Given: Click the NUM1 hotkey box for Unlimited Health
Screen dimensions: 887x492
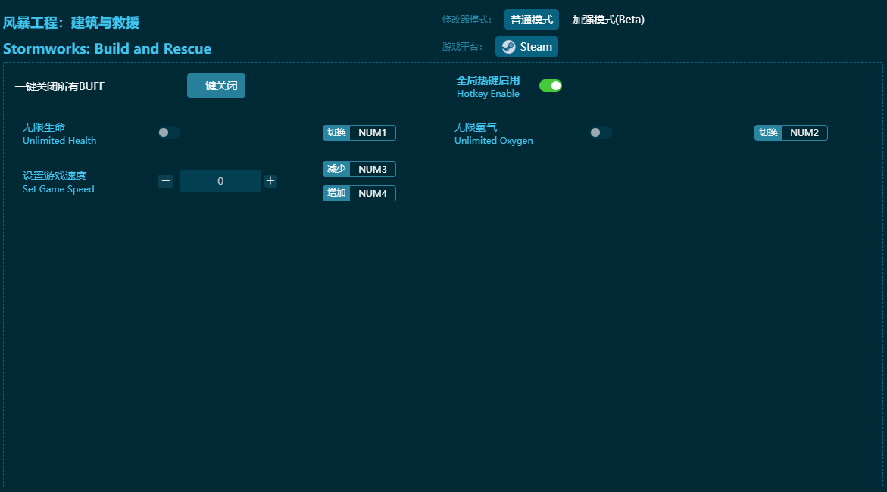Looking at the screenshot, I should click(372, 133).
